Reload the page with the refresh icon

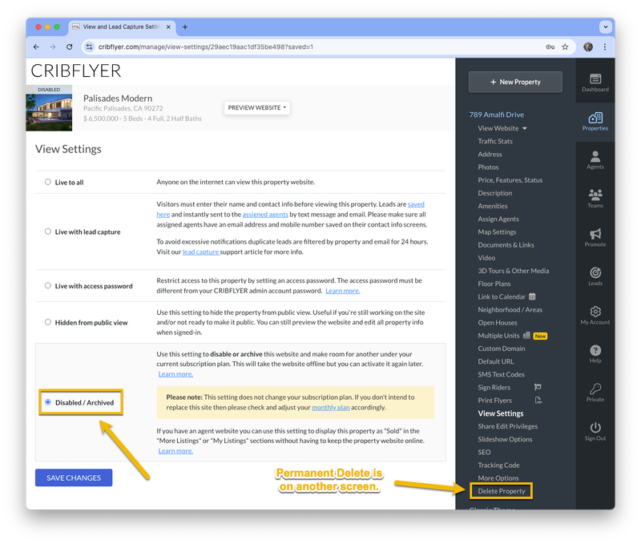point(70,47)
